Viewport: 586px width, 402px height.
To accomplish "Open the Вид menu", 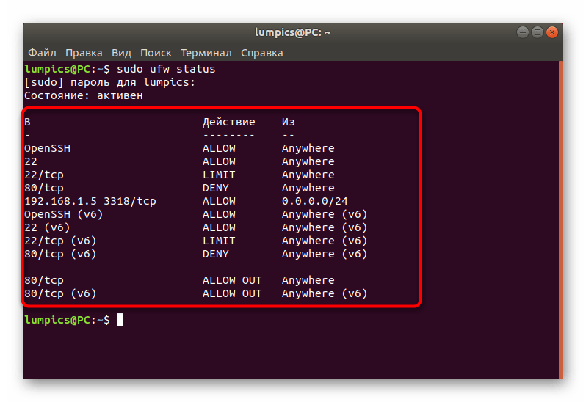I will 121,53.
